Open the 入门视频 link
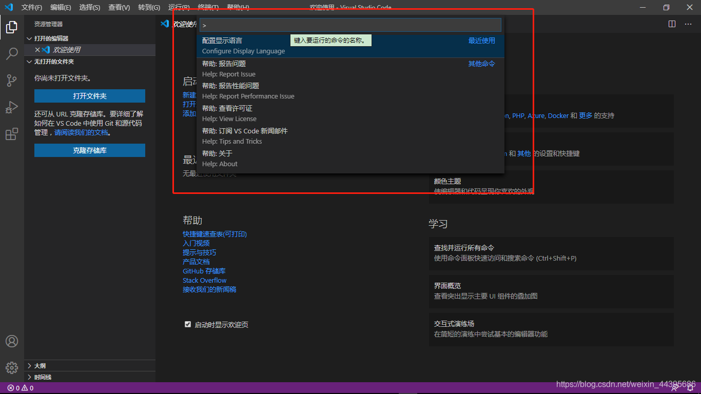This screenshot has height=394, width=701. (196, 243)
